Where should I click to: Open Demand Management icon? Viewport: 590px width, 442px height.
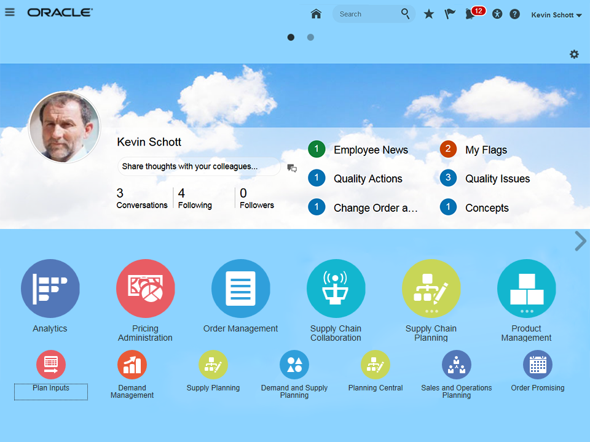pyautogui.click(x=132, y=365)
